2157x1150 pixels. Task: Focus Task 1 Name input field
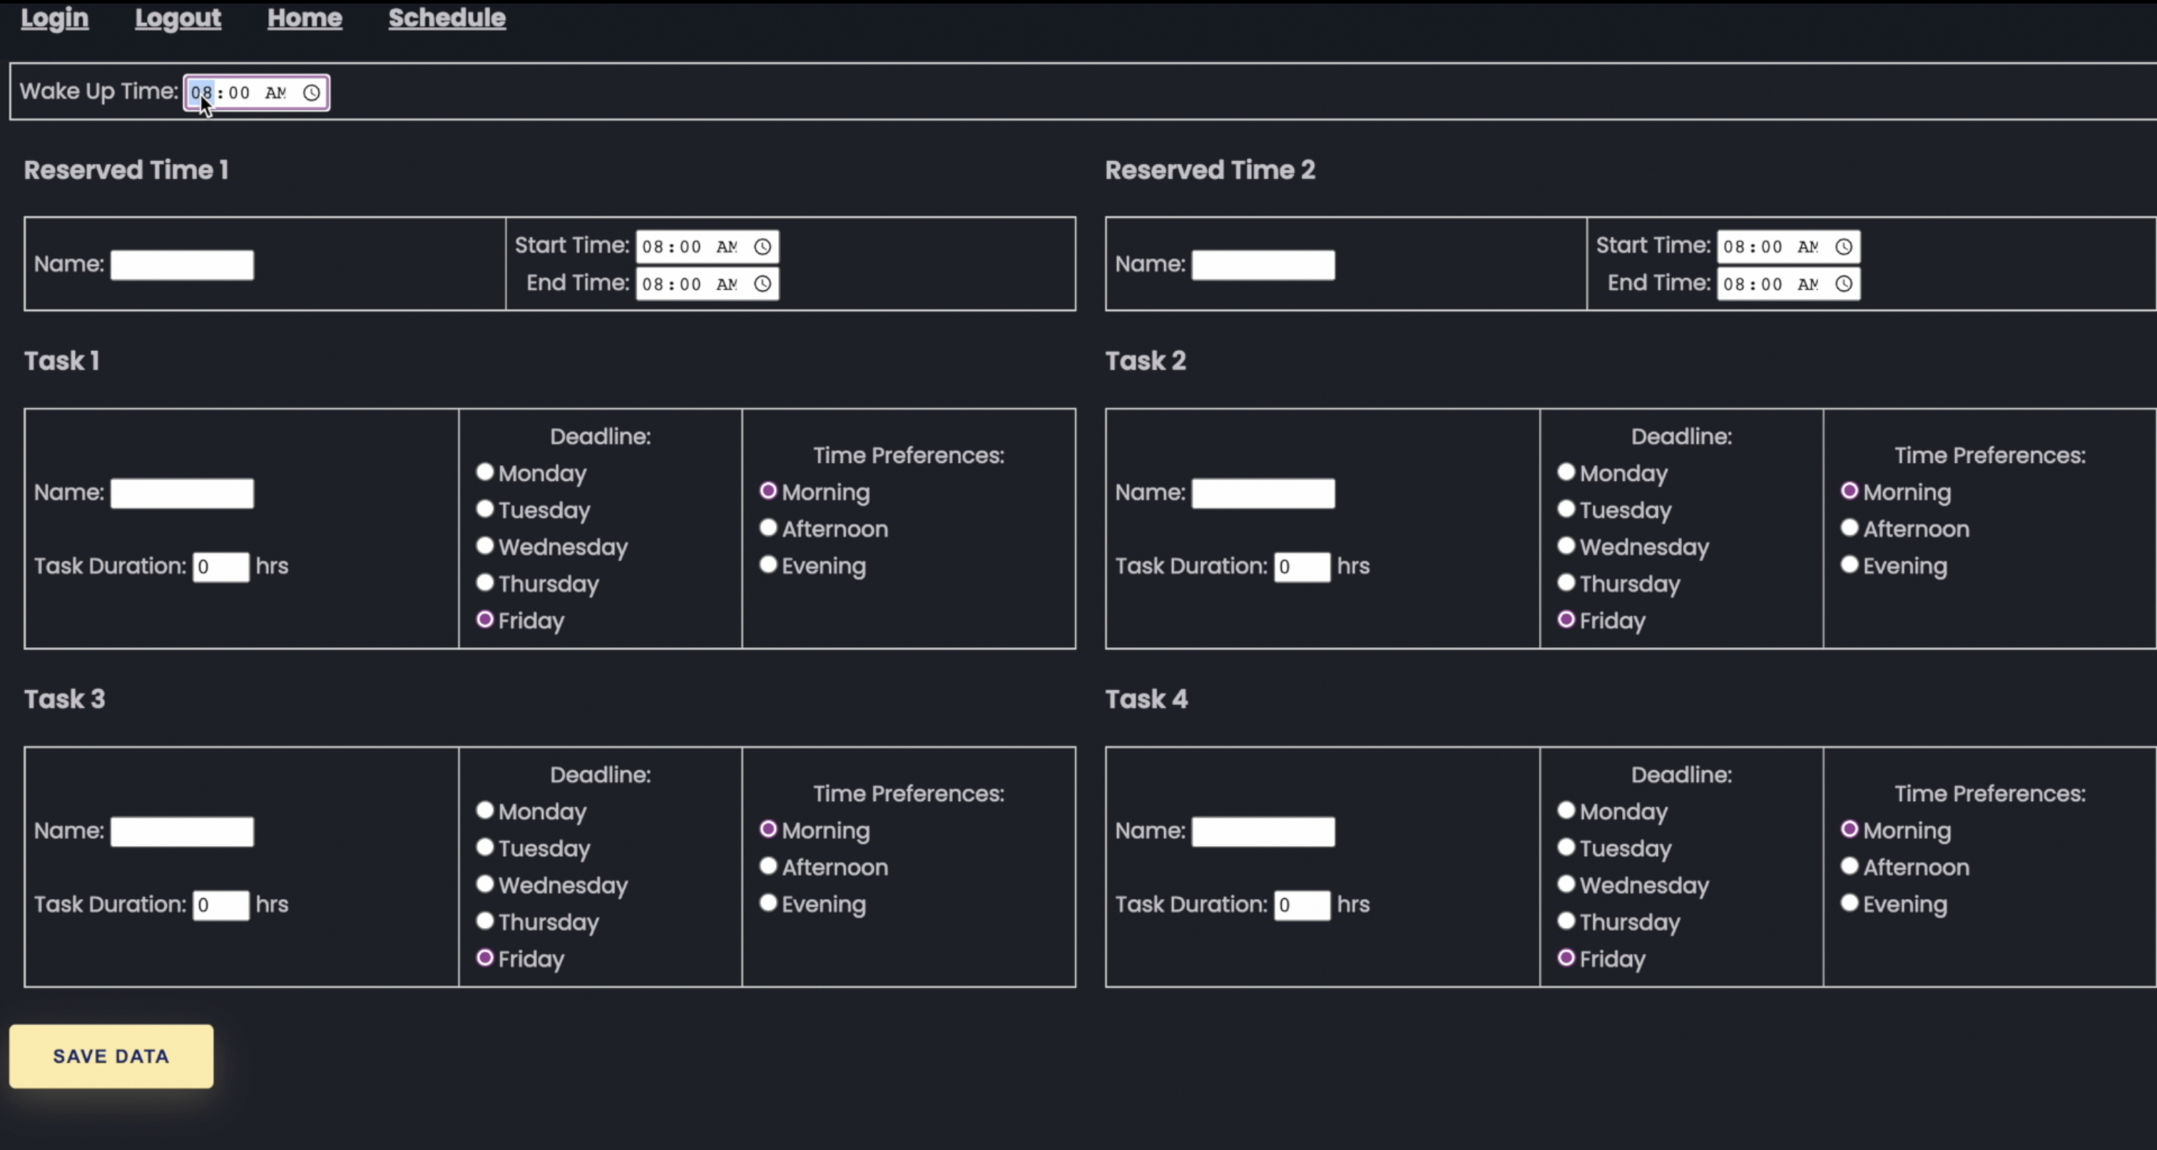(x=182, y=494)
